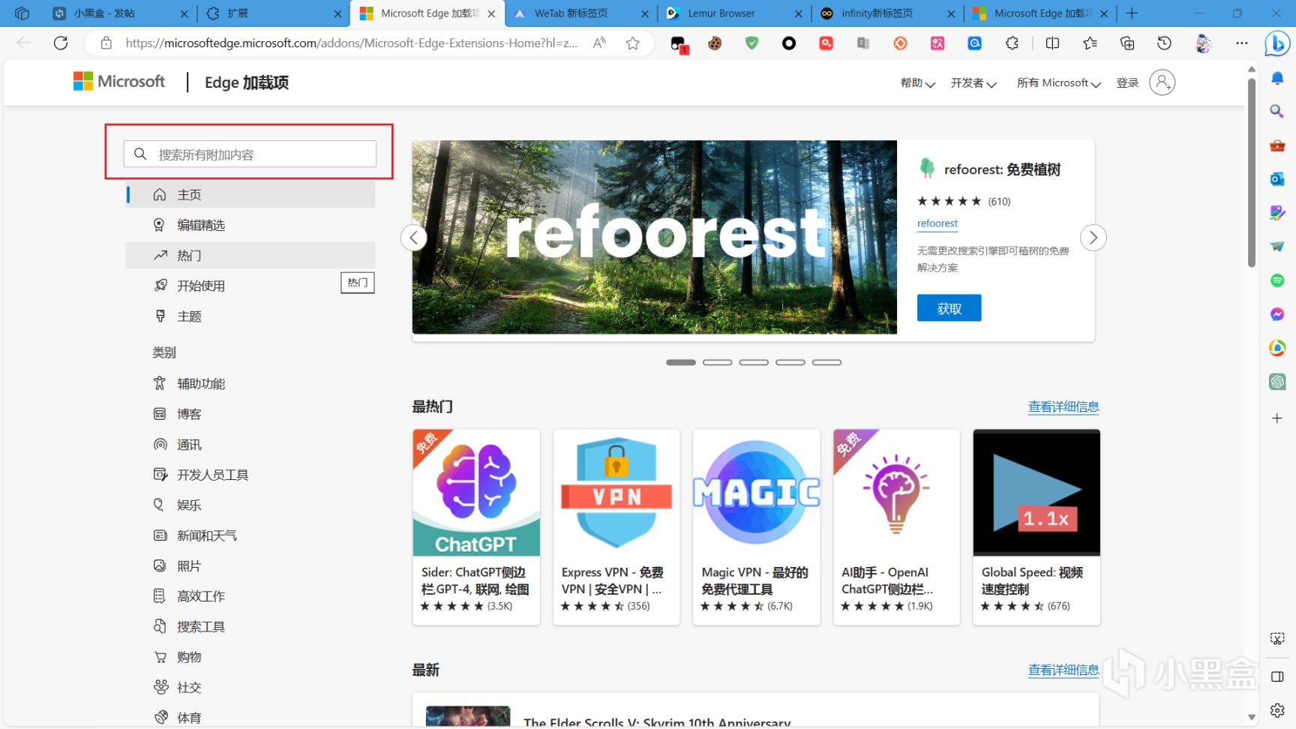1296x729 pixels.
Task: Open sidebar settings gear icon
Action: tap(1277, 710)
